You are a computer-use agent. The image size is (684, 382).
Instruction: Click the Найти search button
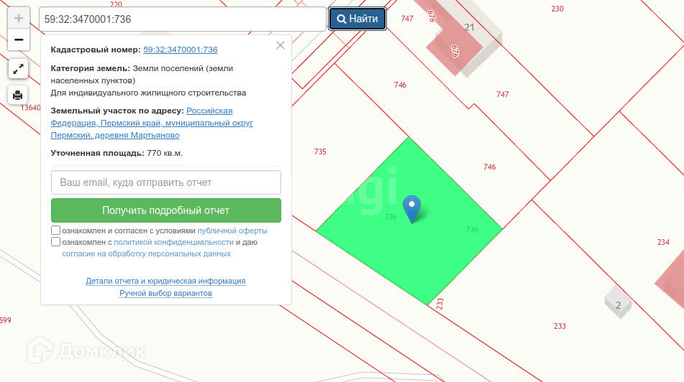tap(357, 19)
